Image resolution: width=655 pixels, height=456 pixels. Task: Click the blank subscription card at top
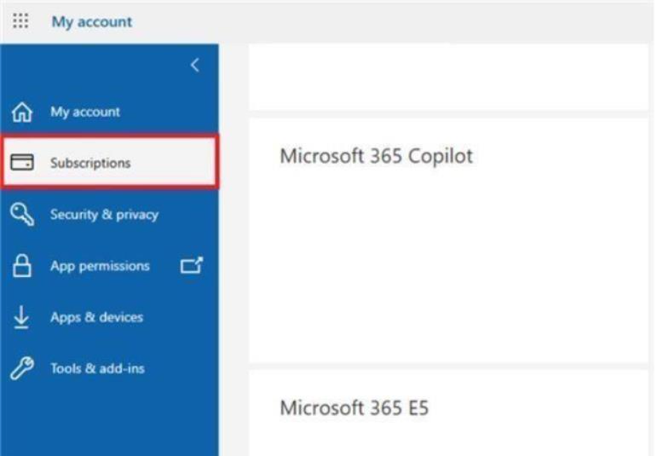[x=449, y=77]
